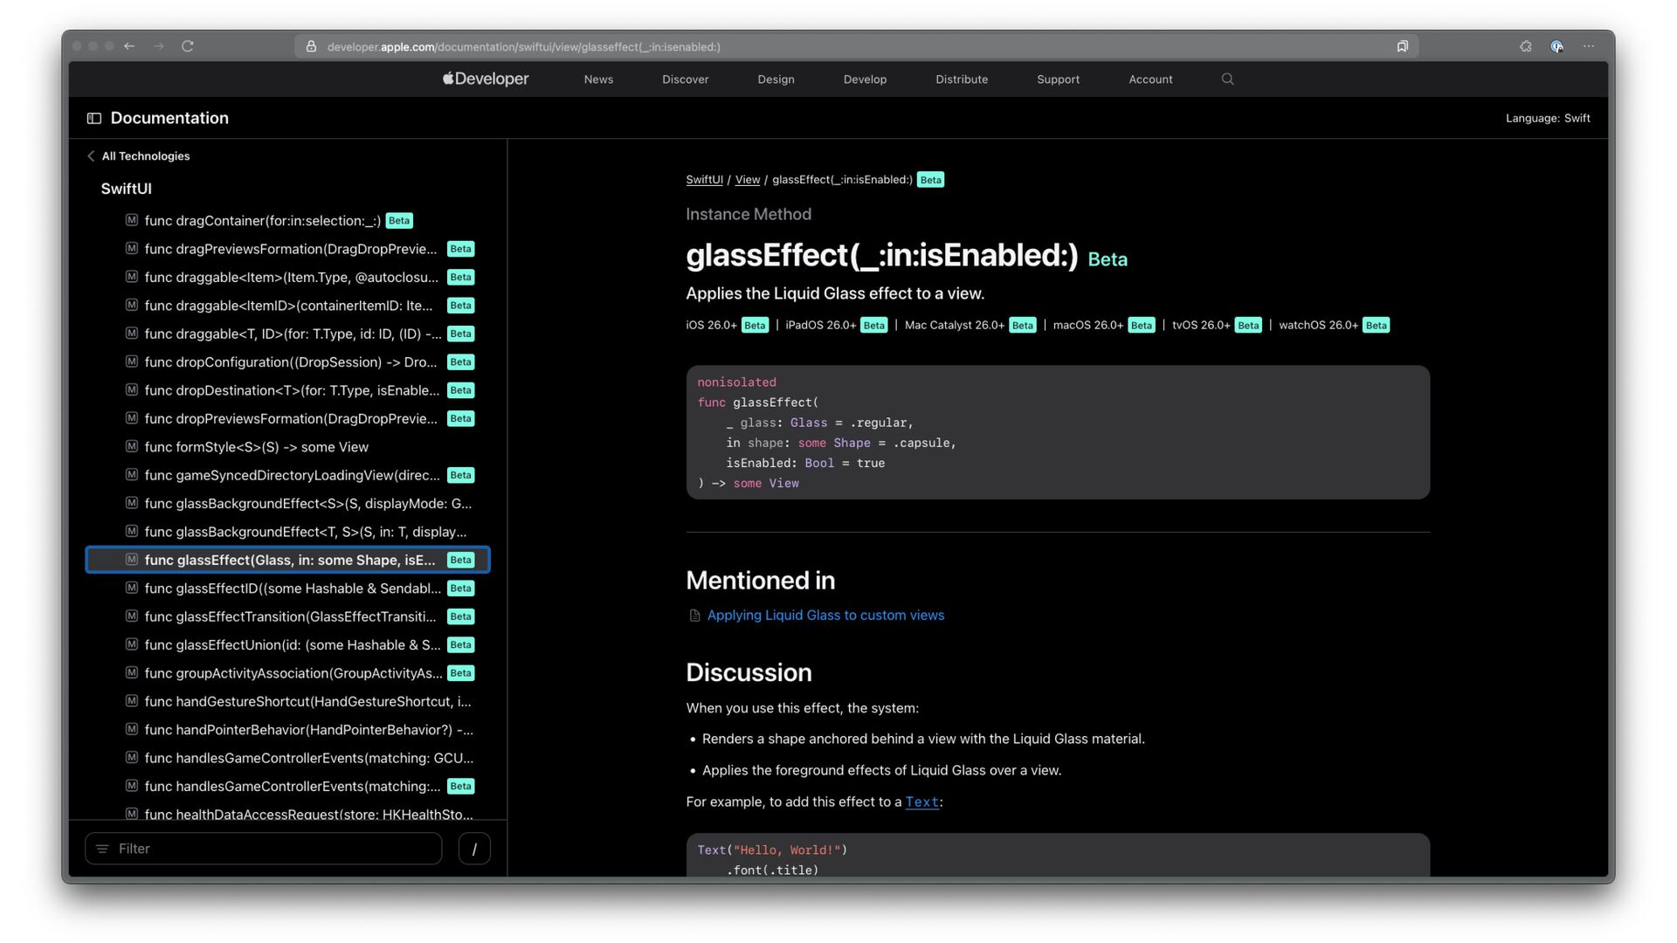Open the Discover menu item
The image size is (1677, 943).
click(685, 79)
